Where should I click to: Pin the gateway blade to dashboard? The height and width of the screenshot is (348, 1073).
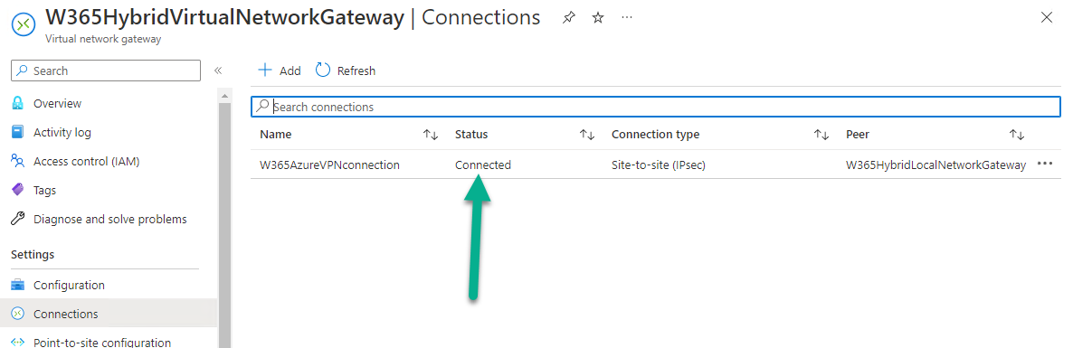[x=569, y=18]
